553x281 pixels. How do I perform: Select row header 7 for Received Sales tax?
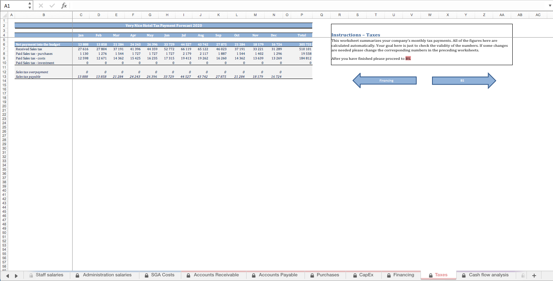point(4,49)
